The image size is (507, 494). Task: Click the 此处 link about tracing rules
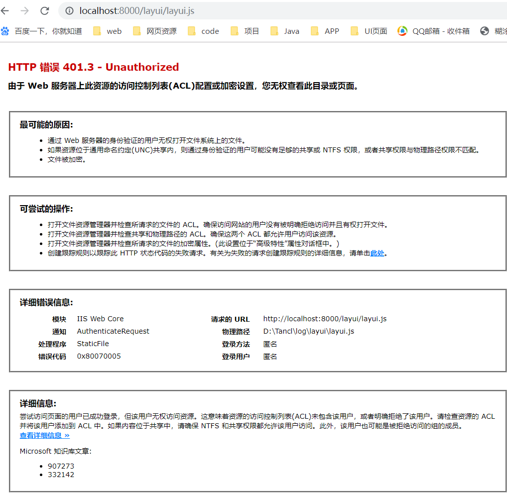click(377, 253)
